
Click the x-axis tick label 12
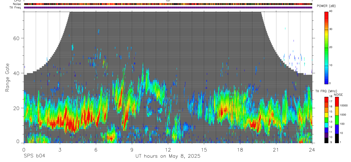tap(168, 150)
